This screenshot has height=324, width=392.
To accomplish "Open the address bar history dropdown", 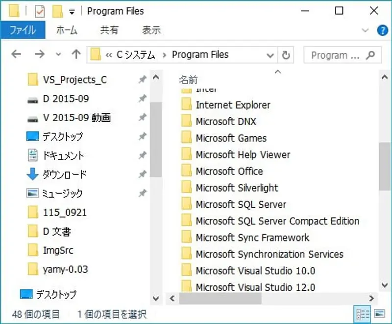I will pyautogui.click(x=270, y=55).
